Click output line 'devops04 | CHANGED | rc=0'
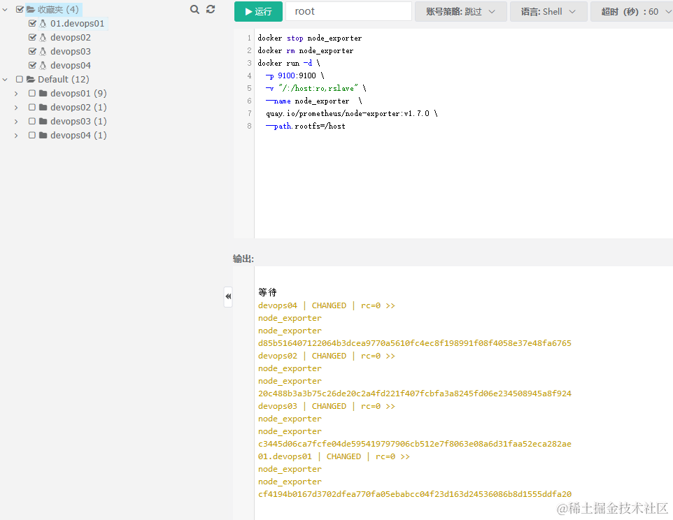The image size is (673, 520). coord(327,305)
